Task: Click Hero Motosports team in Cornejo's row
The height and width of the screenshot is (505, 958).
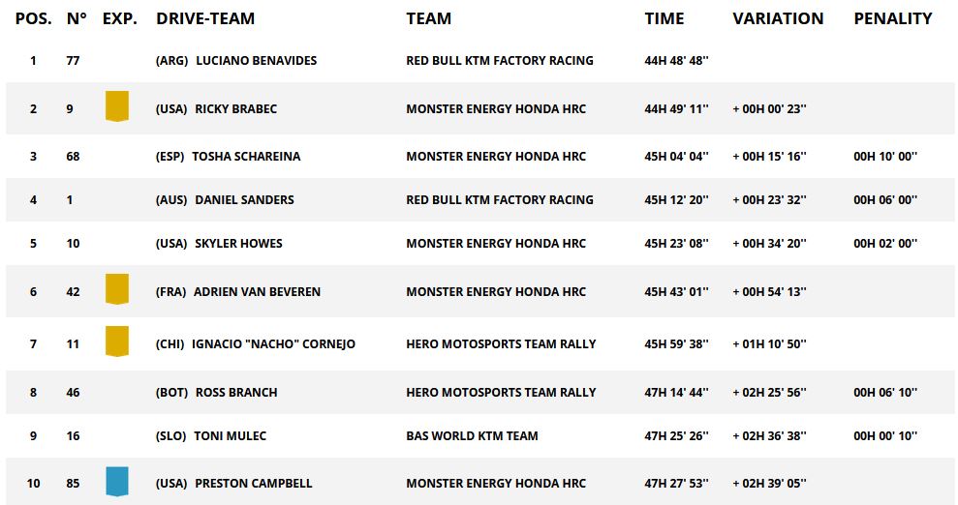Action: 501,344
